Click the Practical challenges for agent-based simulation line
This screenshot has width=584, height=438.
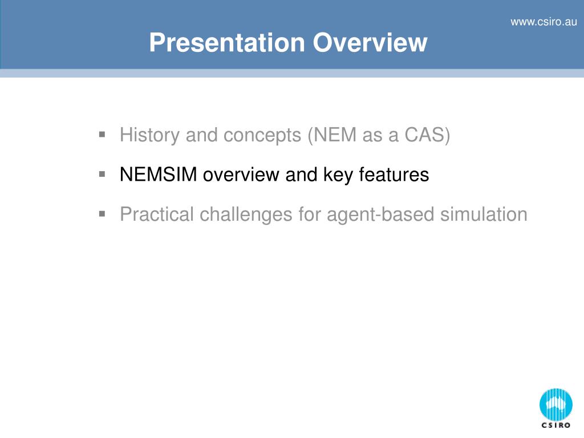click(x=323, y=214)
